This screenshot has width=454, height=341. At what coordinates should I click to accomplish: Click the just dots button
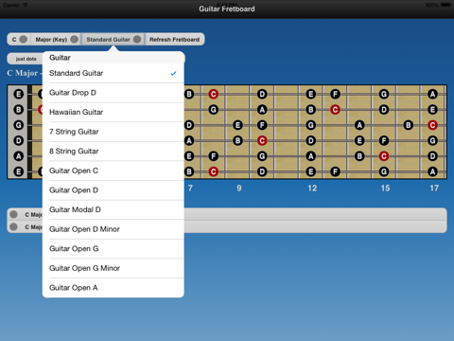[x=26, y=59]
